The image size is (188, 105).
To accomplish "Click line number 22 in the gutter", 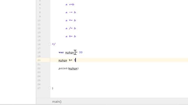I will point(39,68).
